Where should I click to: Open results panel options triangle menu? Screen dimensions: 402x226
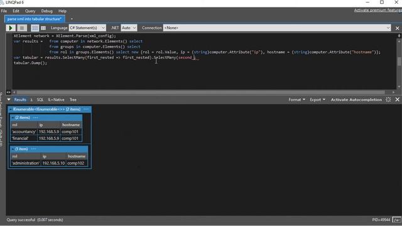point(9,99)
